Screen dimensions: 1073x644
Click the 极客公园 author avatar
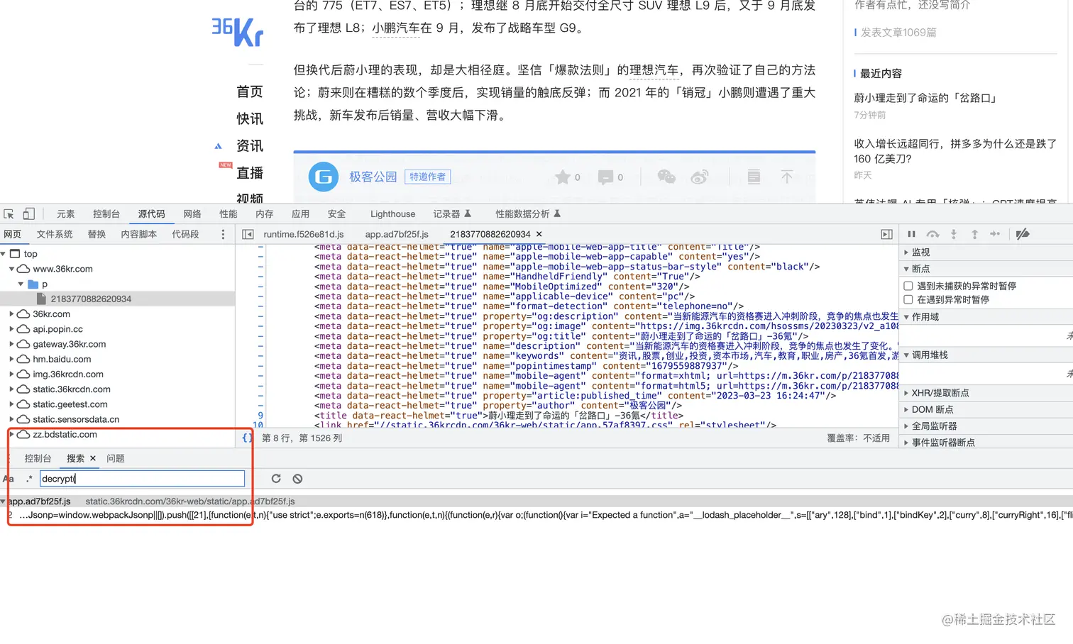pyautogui.click(x=324, y=177)
